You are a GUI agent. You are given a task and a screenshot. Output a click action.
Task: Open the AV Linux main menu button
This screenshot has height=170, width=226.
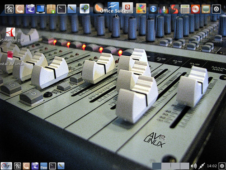(x=6, y=166)
